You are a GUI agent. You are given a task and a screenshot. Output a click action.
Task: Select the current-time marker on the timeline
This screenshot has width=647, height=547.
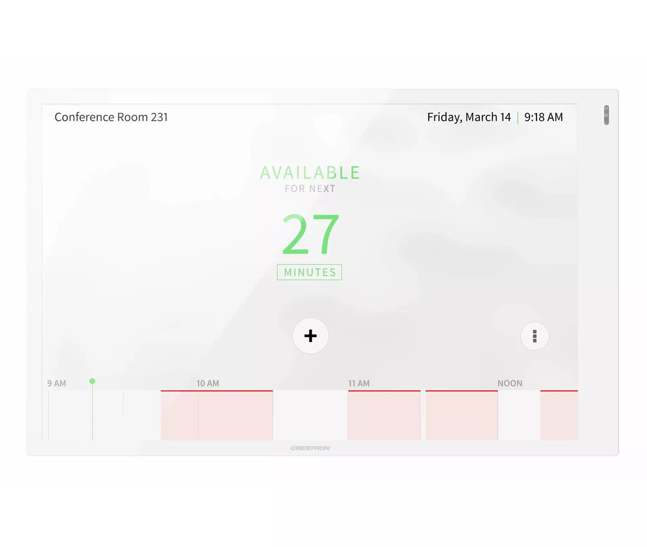click(92, 381)
